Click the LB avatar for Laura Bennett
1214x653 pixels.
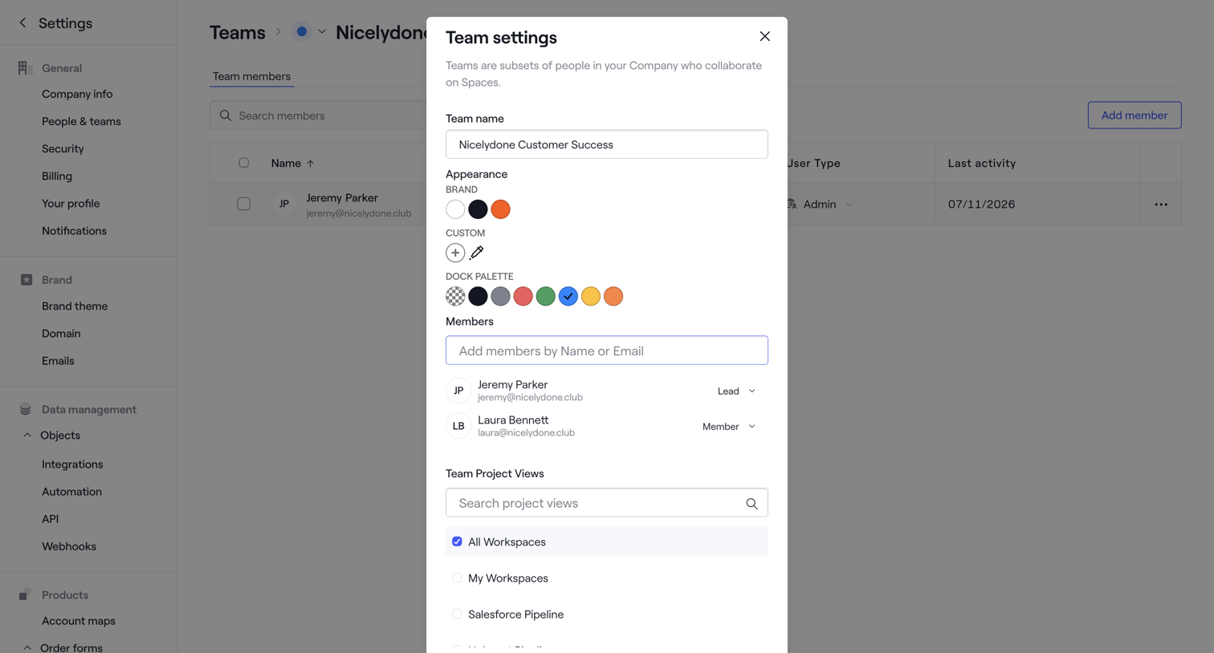(458, 426)
